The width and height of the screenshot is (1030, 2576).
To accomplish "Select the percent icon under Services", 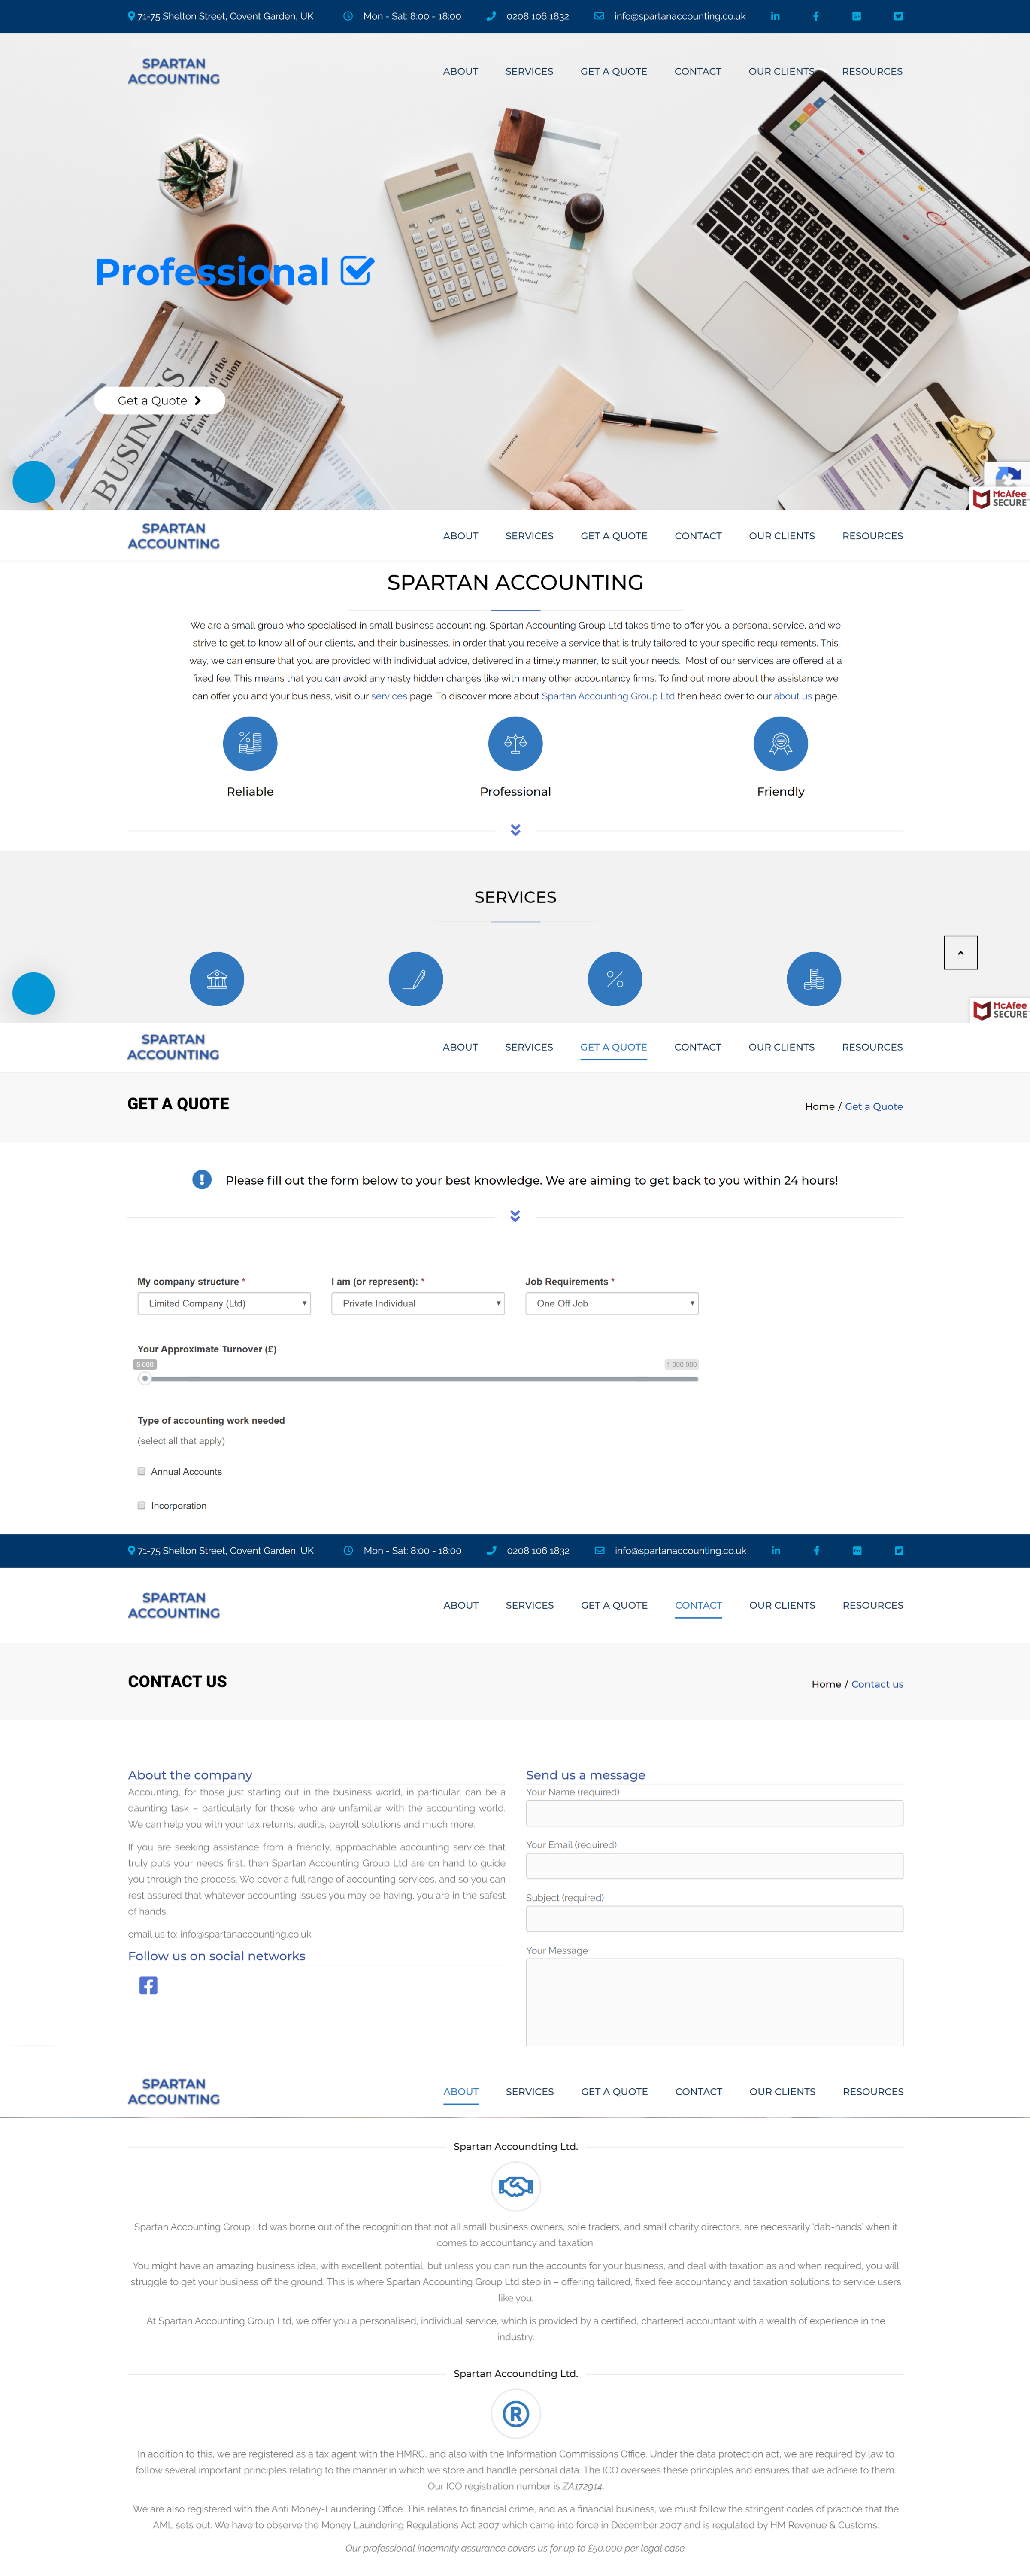I will (615, 979).
